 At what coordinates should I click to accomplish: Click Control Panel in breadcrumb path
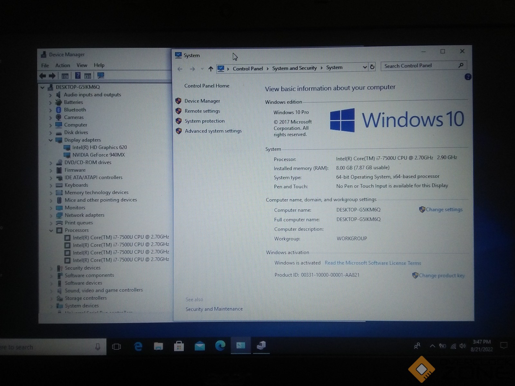coord(248,69)
